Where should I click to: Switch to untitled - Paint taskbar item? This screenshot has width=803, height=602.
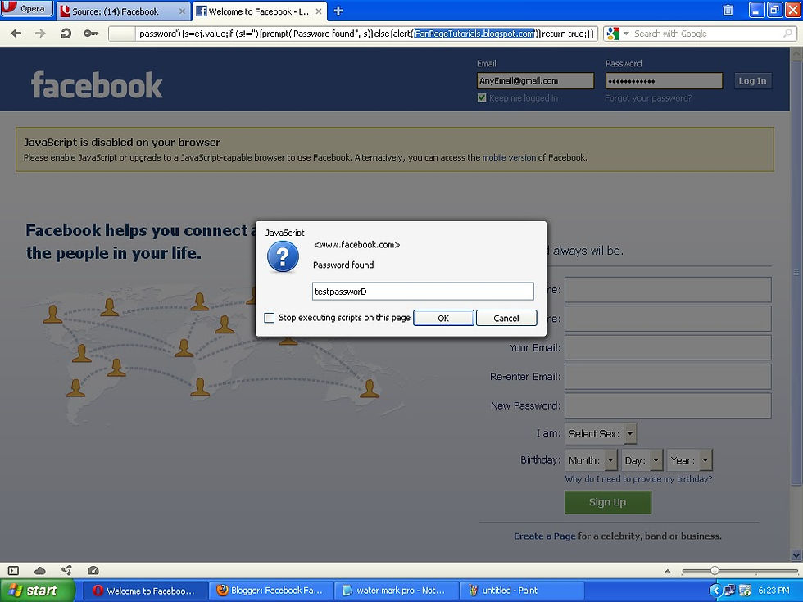521,591
